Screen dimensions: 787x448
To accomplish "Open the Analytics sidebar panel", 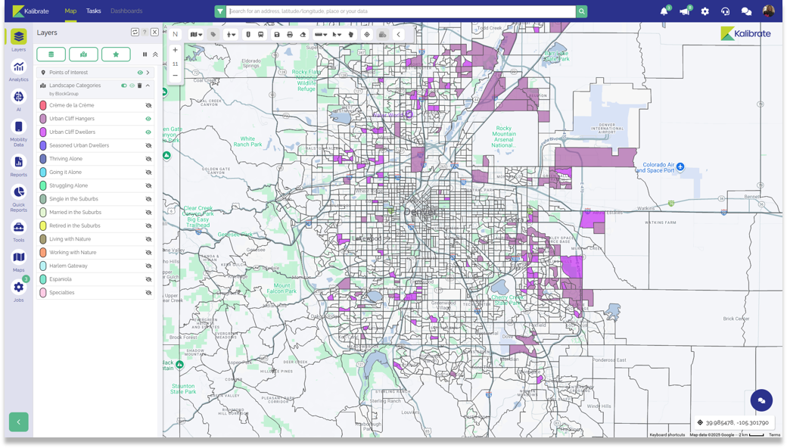I will [x=18, y=70].
